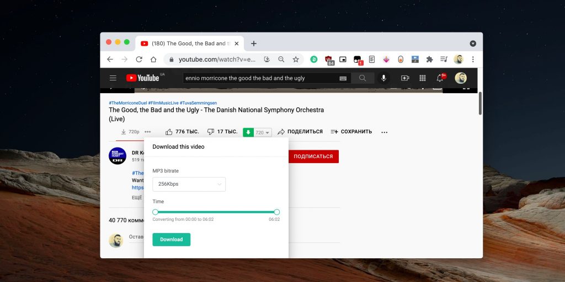Open the DR Koncerthuset channel avatar

(118, 156)
